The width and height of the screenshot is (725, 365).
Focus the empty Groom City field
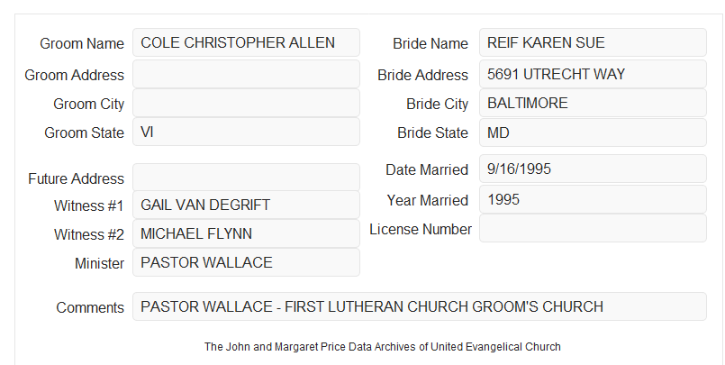246,103
